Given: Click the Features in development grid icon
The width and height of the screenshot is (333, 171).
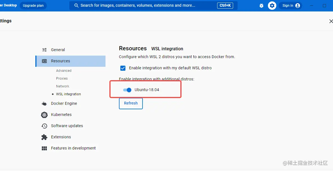Looking at the screenshot, I should [44, 148].
